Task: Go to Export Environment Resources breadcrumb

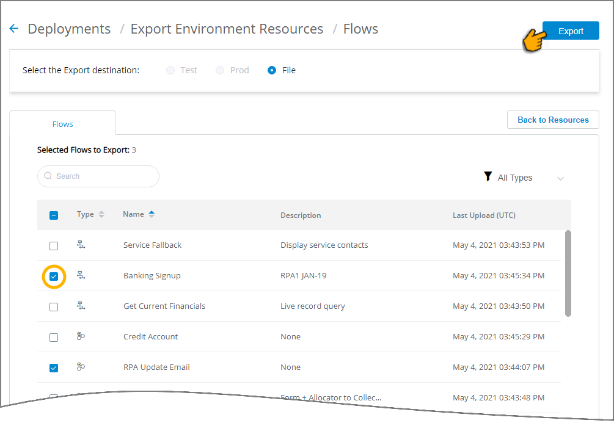Action: (227, 29)
